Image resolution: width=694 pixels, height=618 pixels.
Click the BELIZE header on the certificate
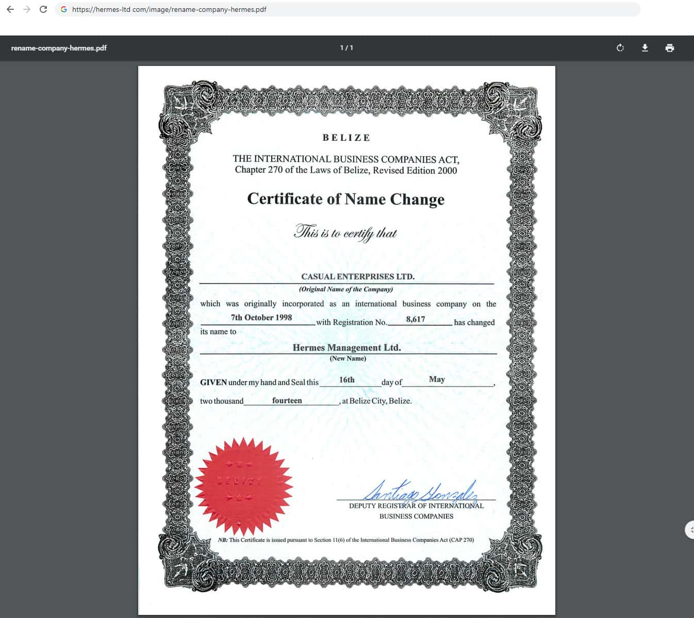[x=346, y=138]
